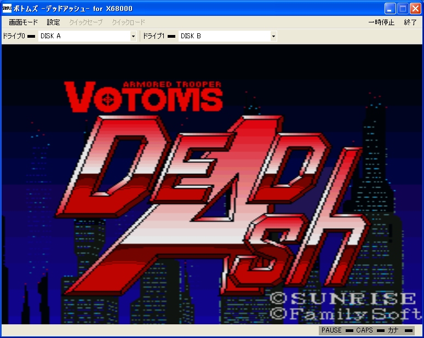Screen dimensions: 424x338
Task: Maximize the emulator window
Action: tap(403, 9)
